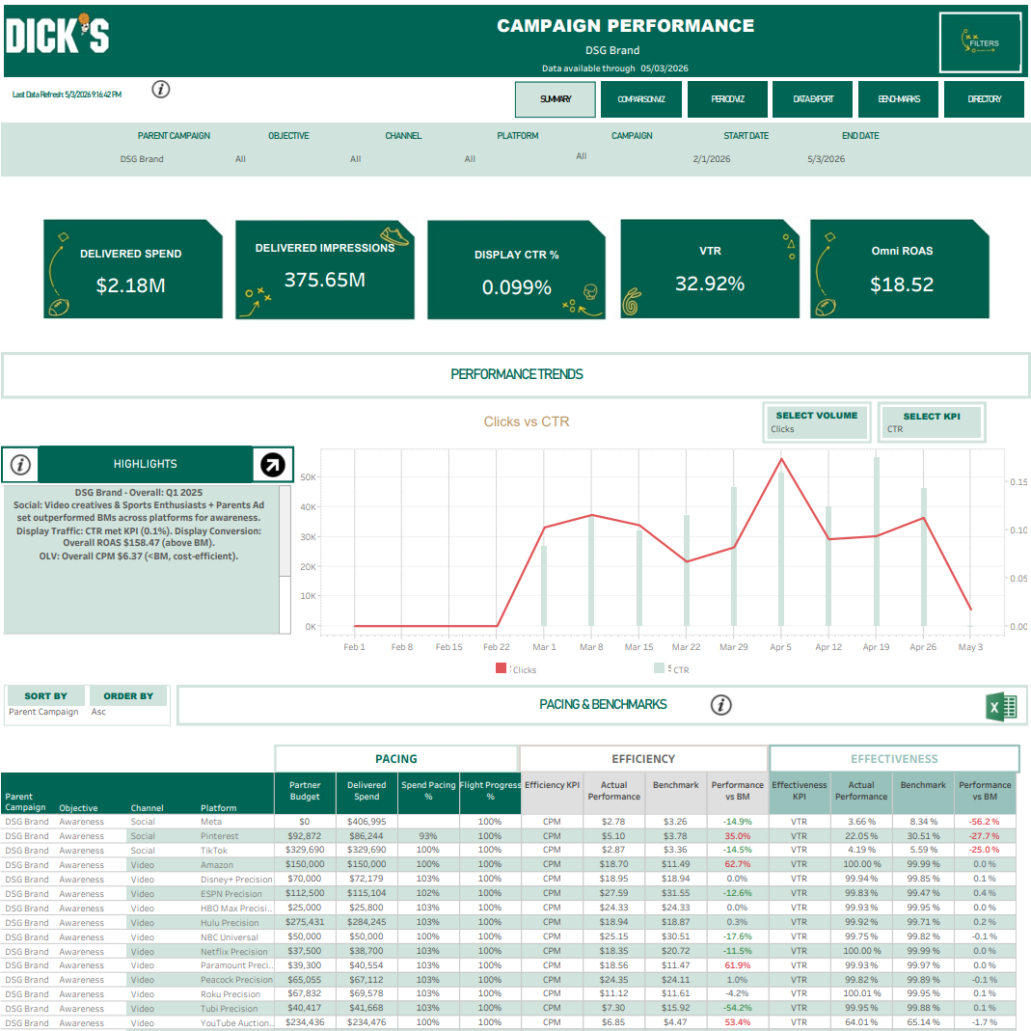Click the Spend Pacing % column header
1031x1031 pixels.
point(428,791)
